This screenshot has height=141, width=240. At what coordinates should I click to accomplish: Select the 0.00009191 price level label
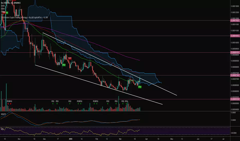tap(235, 52)
